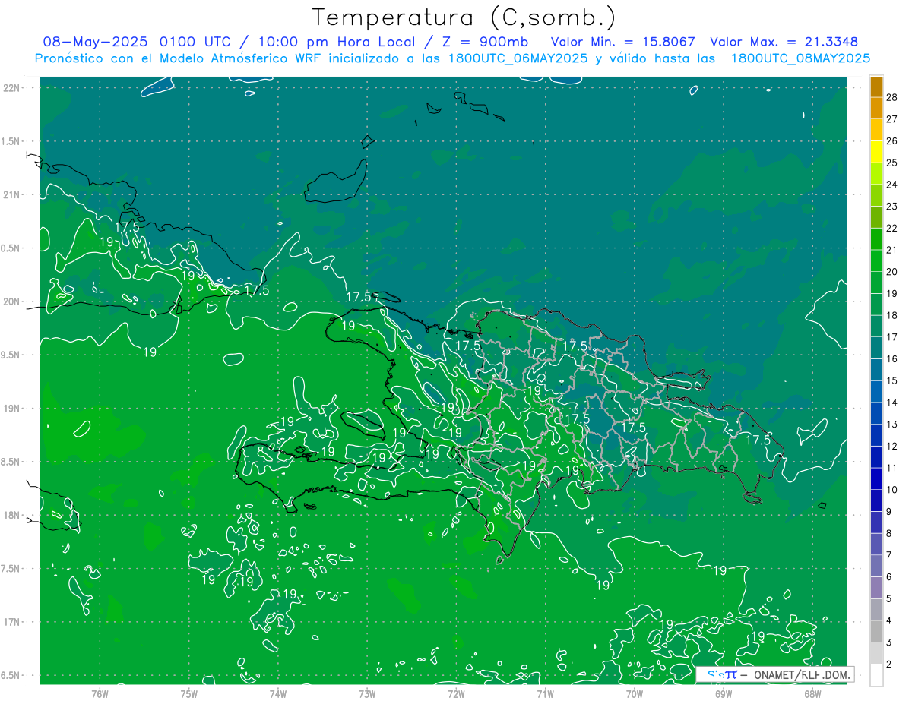Click the '1800UTC_06MAY2025' initialization time
Screen dimensions: 912x704
pos(520,58)
